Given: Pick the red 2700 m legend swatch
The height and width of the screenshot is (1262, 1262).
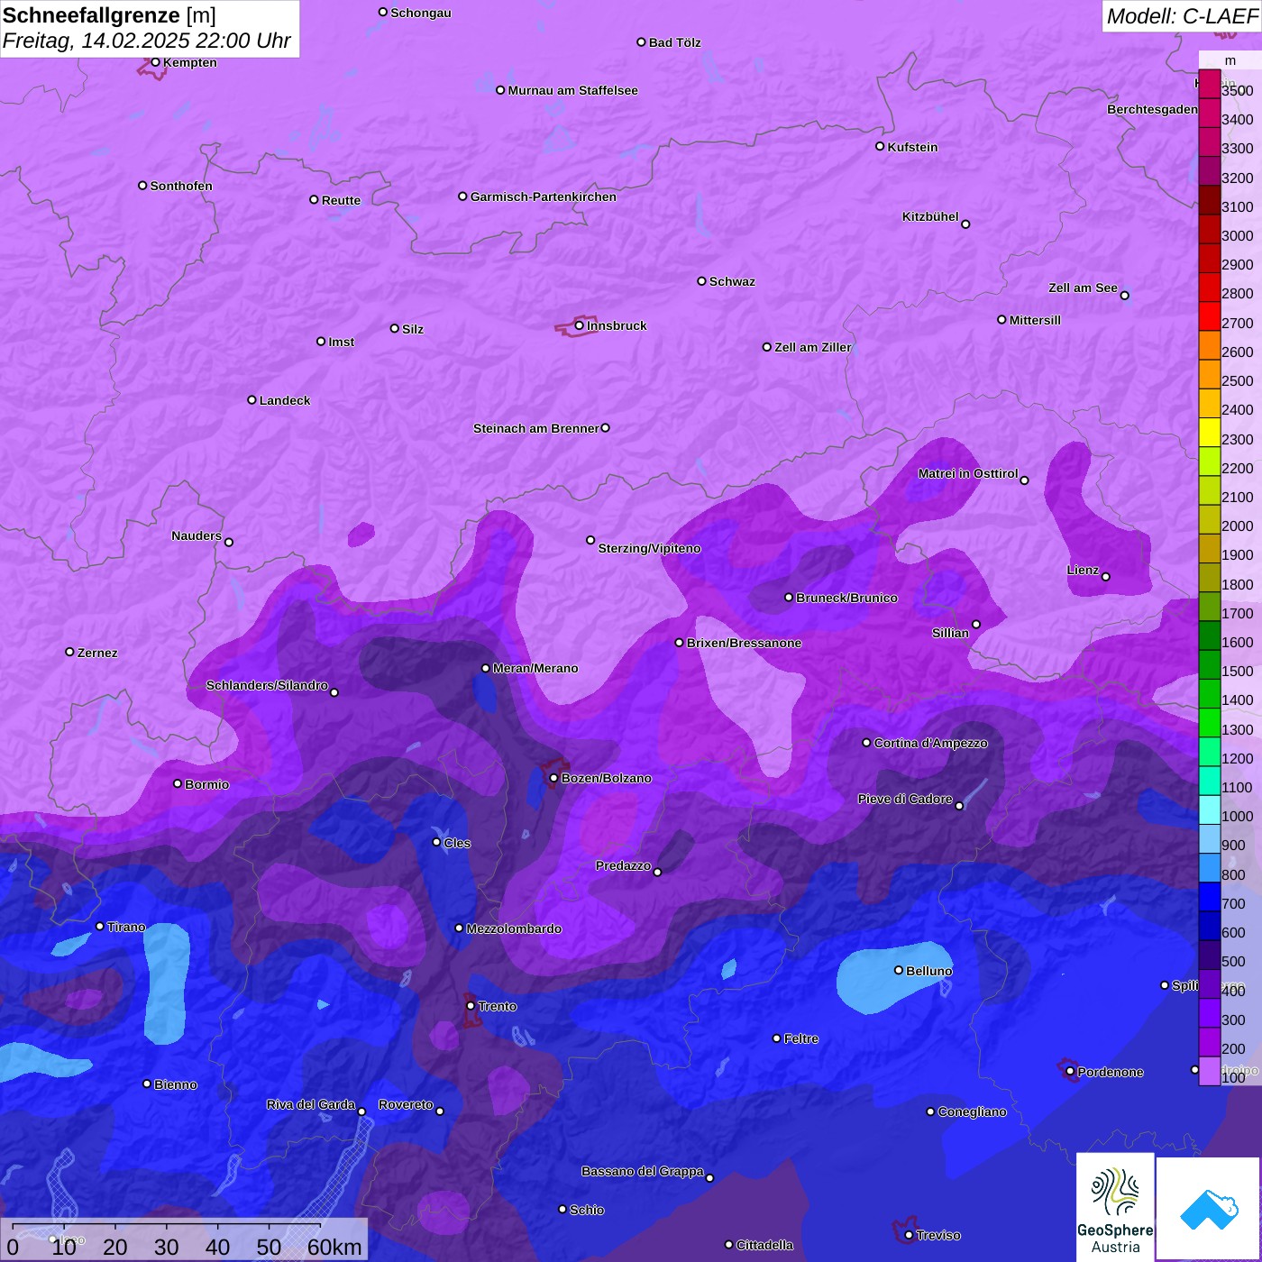Looking at the screenshot, I should 1210,315.
